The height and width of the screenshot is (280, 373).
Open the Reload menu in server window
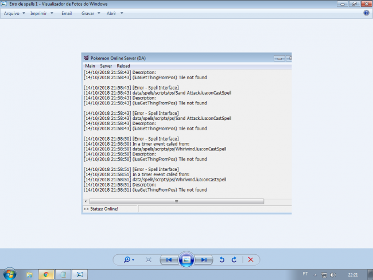click(123, 66)
